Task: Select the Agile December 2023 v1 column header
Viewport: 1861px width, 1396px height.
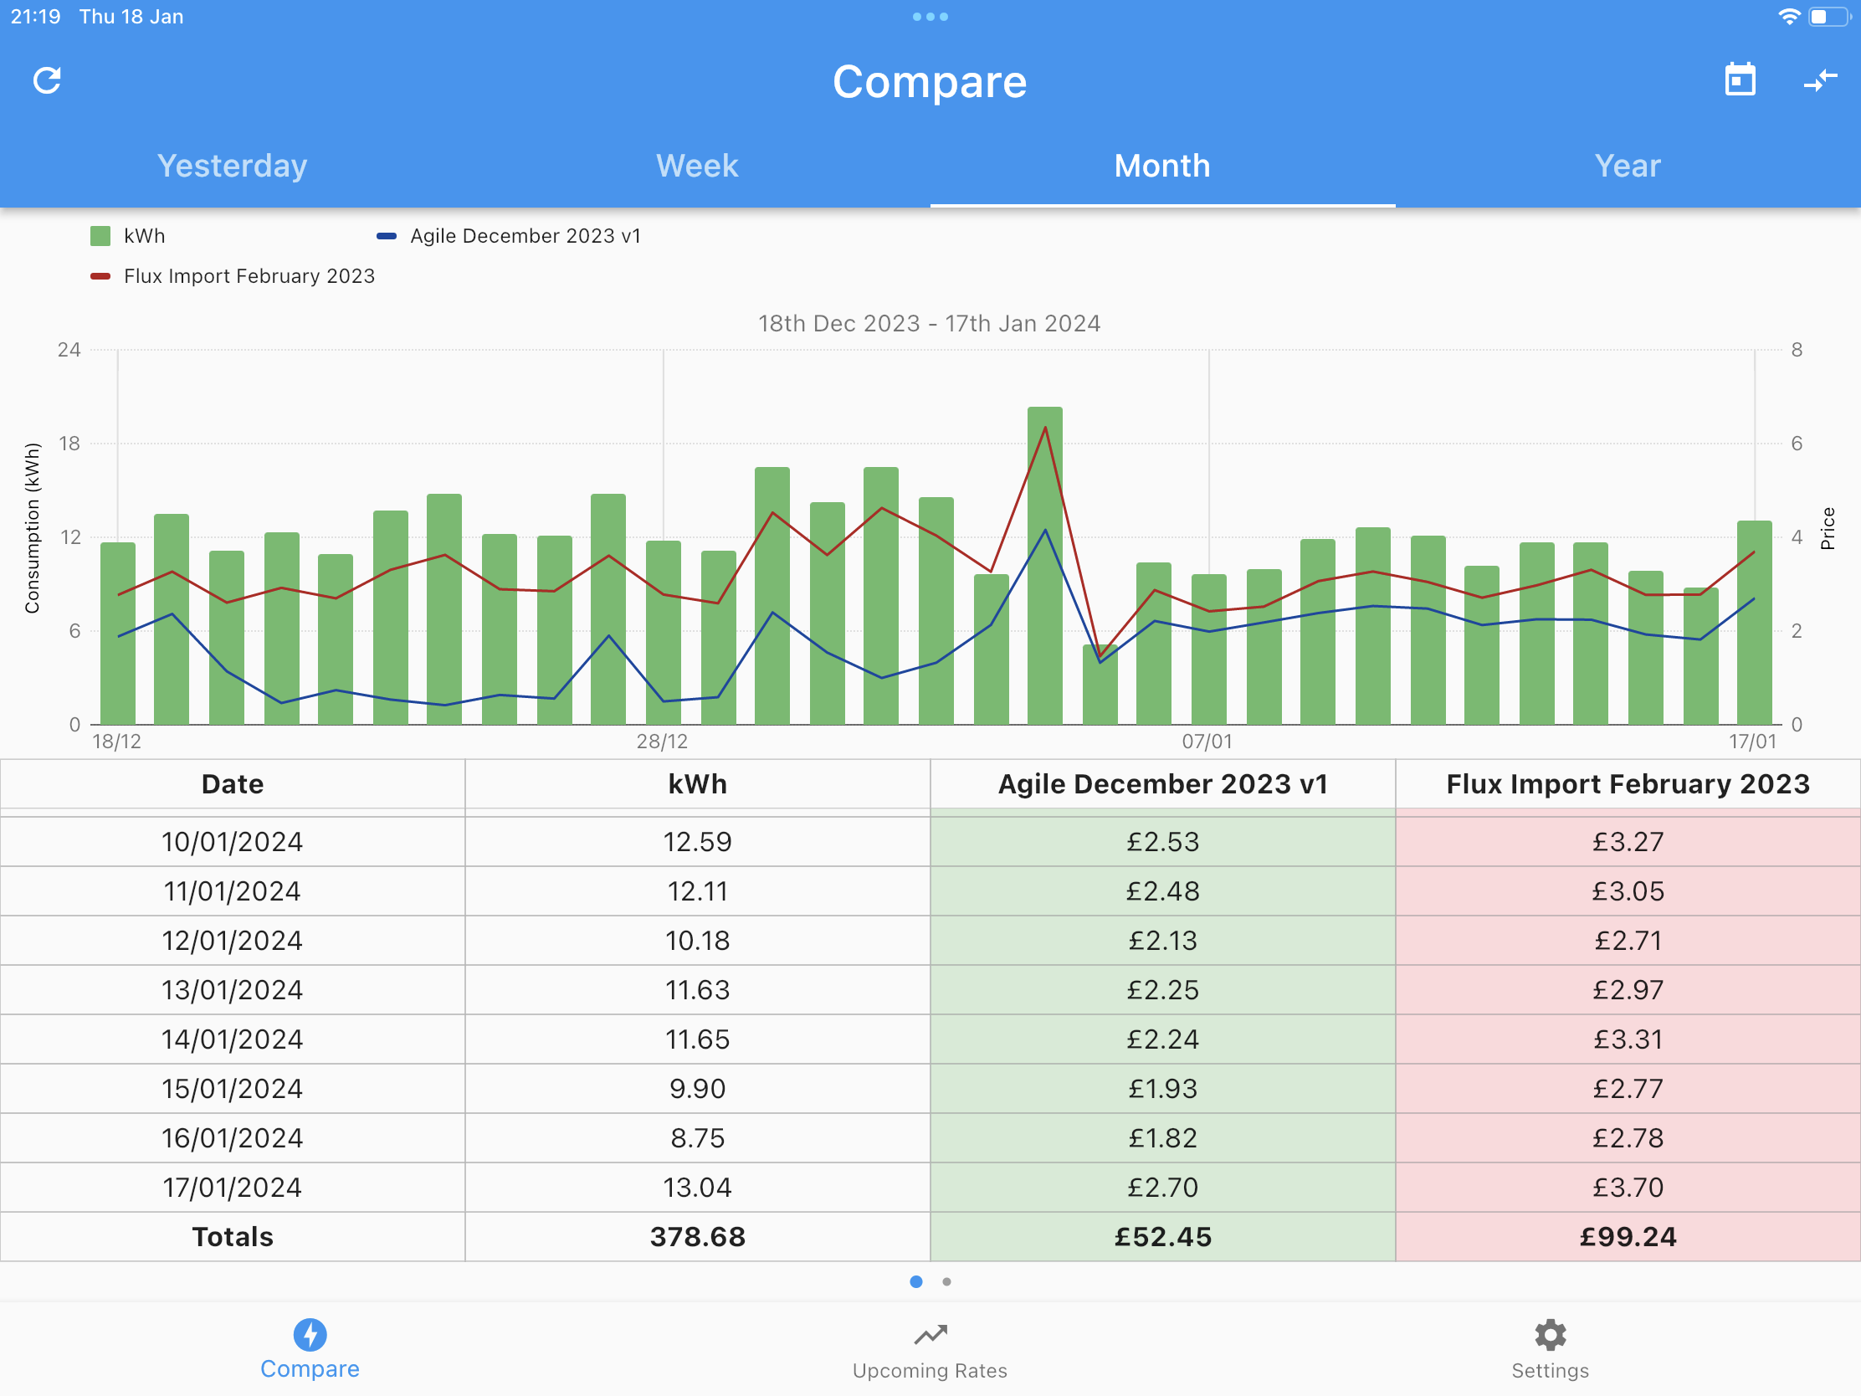Action: (1162, 784)
